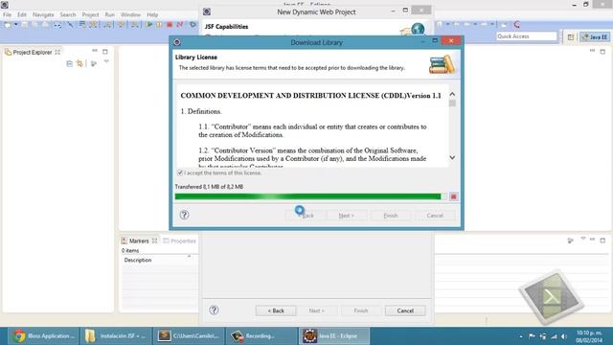Open the Window menu
The height and width of the screenshot is (345, 613).
click(x=130, y=14)
